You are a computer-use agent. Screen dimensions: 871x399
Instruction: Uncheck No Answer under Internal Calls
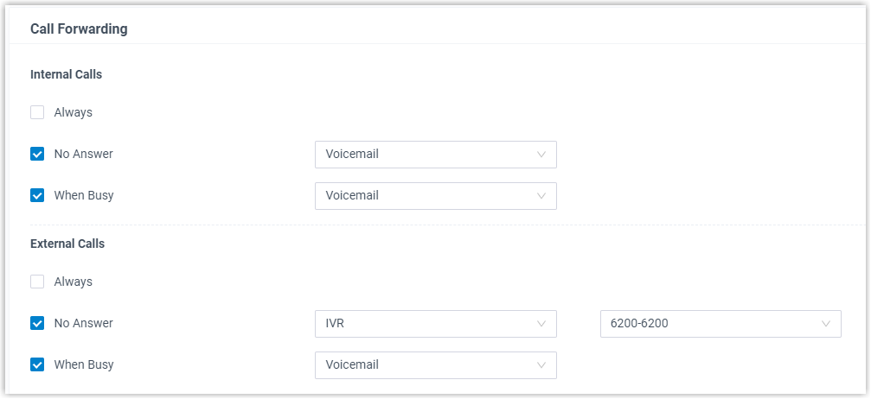click(x=37, y=154)
